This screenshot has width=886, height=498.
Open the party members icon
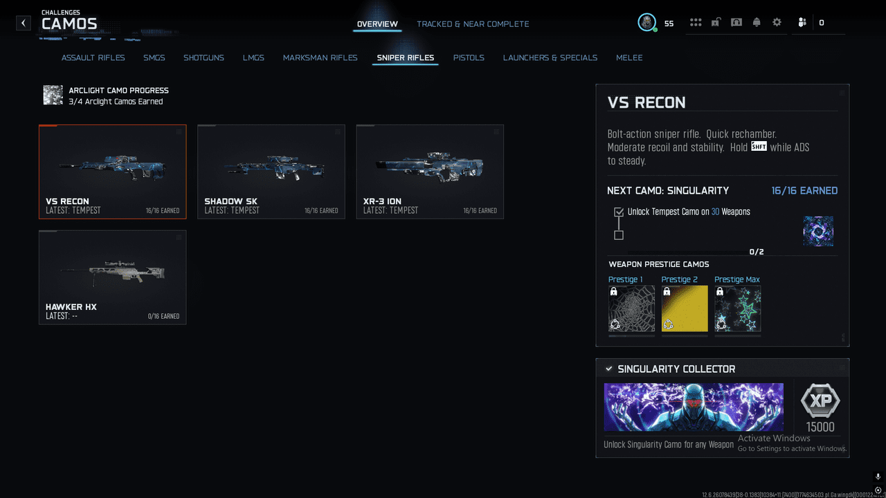(802, 23)
